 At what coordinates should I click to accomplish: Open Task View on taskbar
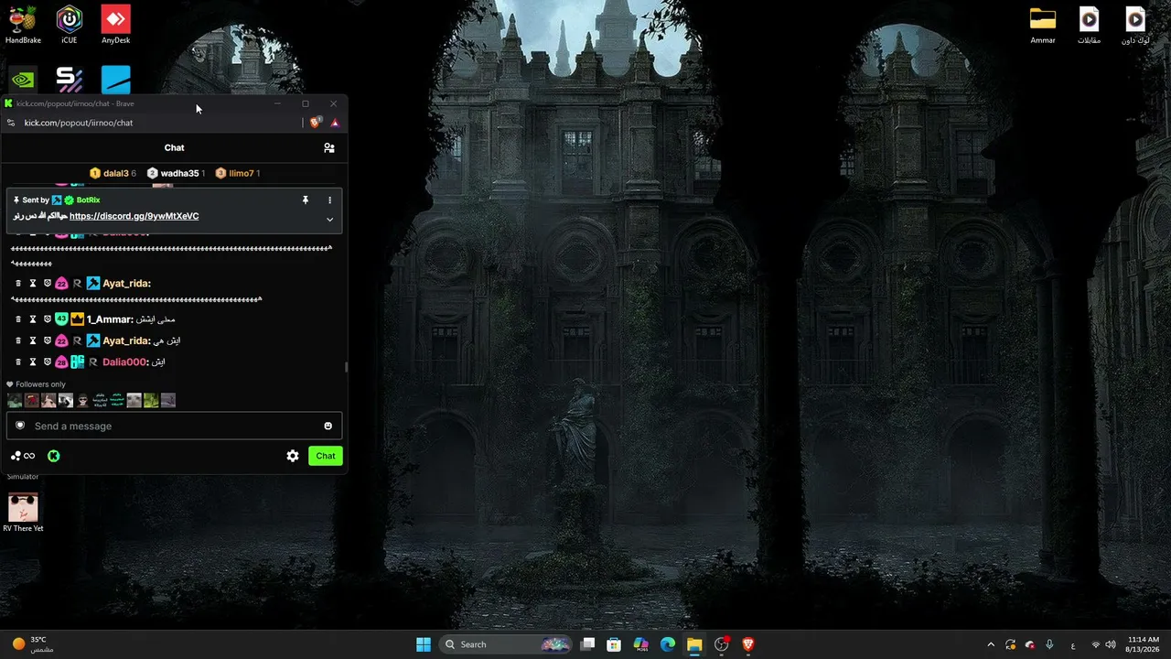click(x=588, y=644)
